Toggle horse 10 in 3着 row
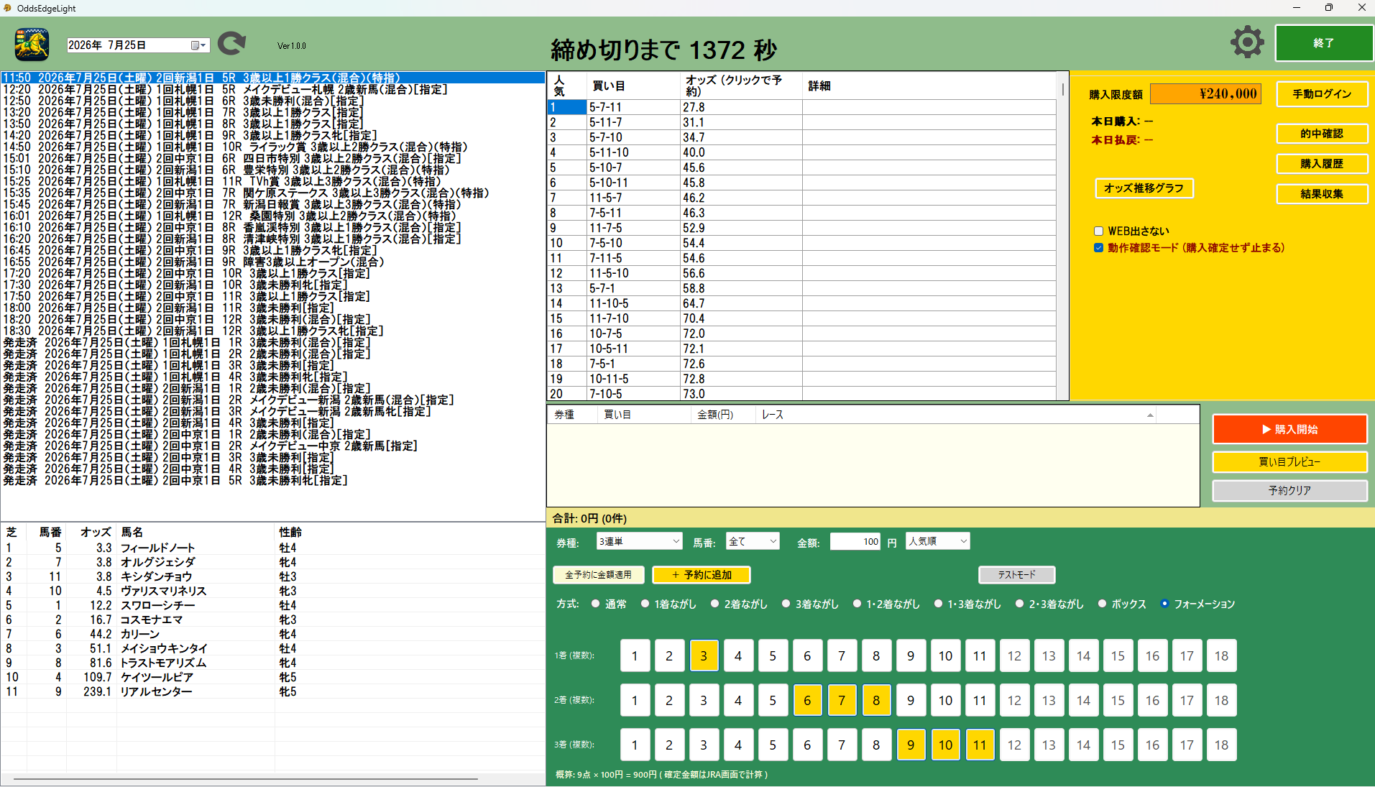1375x787 pixels. [x=945, y=745]
